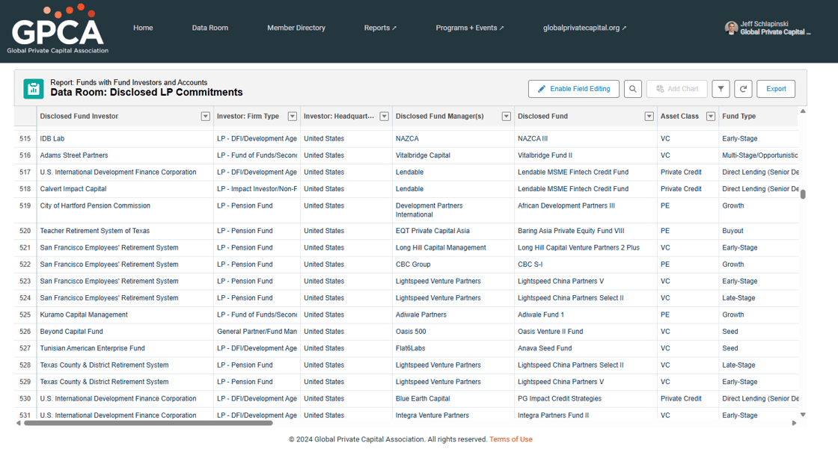This screenshot has width=838, height=449.
Task: Select the Adams Street Partners cell
Action: tap(125, 155)
